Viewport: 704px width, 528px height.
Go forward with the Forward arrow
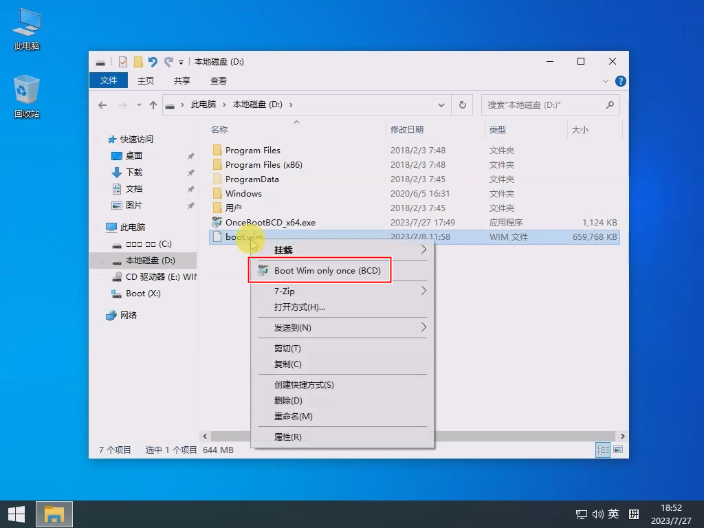[122, 105]
